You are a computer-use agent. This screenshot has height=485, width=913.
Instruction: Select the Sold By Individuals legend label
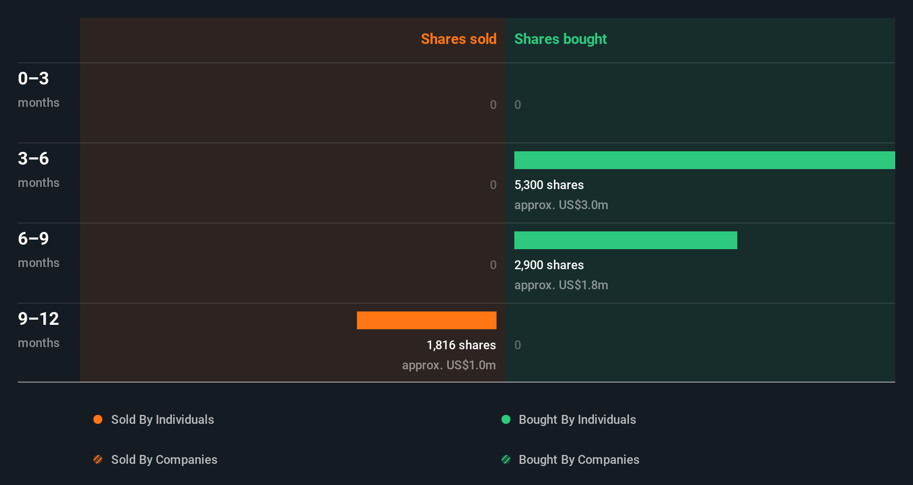[x=162, y=419]
